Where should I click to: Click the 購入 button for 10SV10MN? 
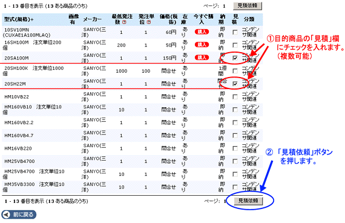(202, 32)
